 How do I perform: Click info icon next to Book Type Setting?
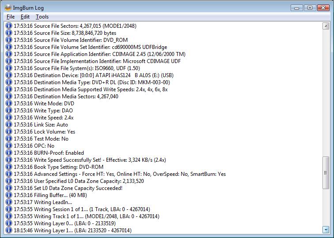pyautogui.click(x=8, y=167)
